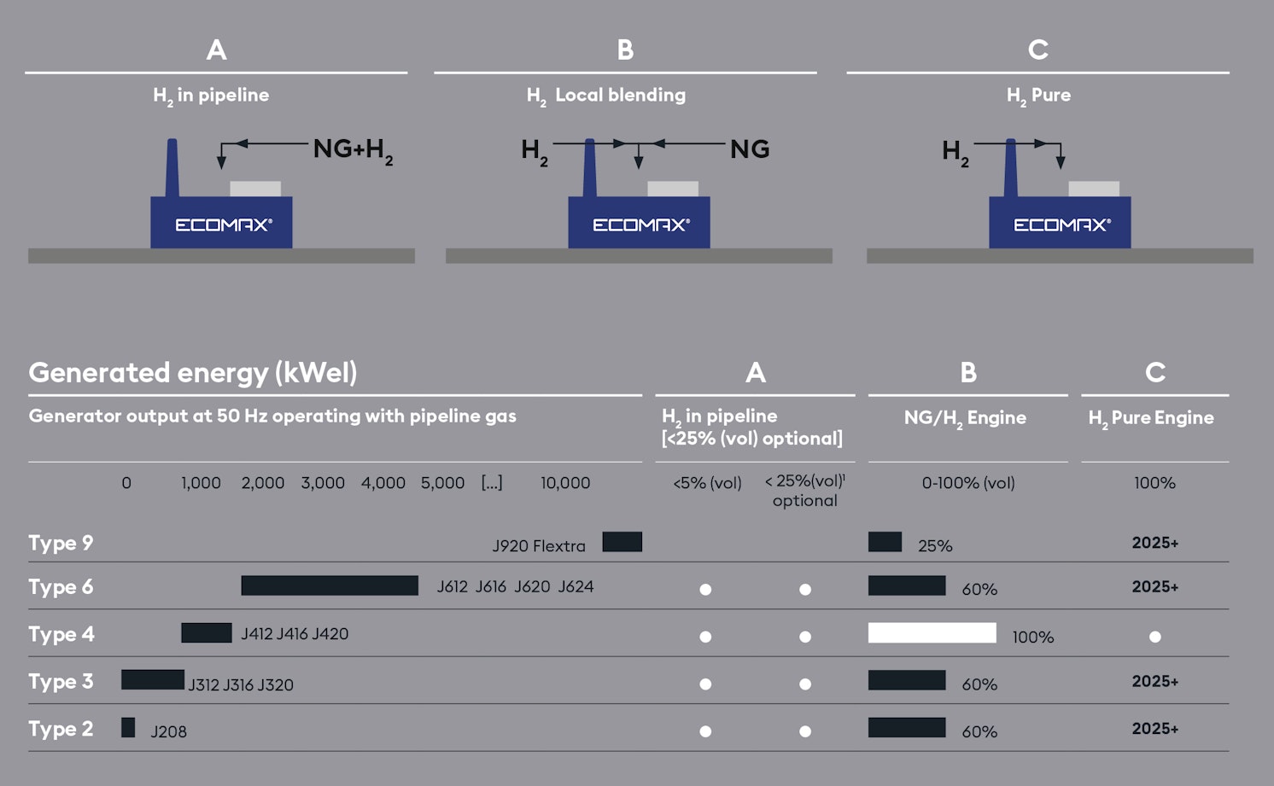Click the NG+H2 inlet arrow label
This screenshot has height=786, width=1274.
pyautogui.click(x=353, y=150)
